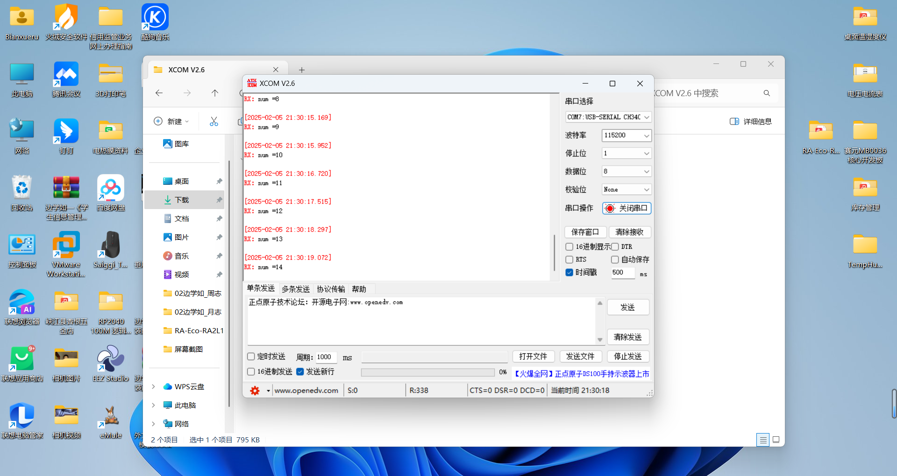The image size is (897, 476).
Task: Switch to 协议传输 tab
Action: [x=331, y=289]
